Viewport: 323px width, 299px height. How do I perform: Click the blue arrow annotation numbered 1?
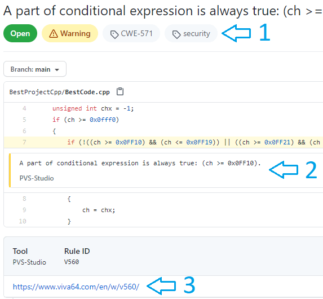click(x=236, y=33)
